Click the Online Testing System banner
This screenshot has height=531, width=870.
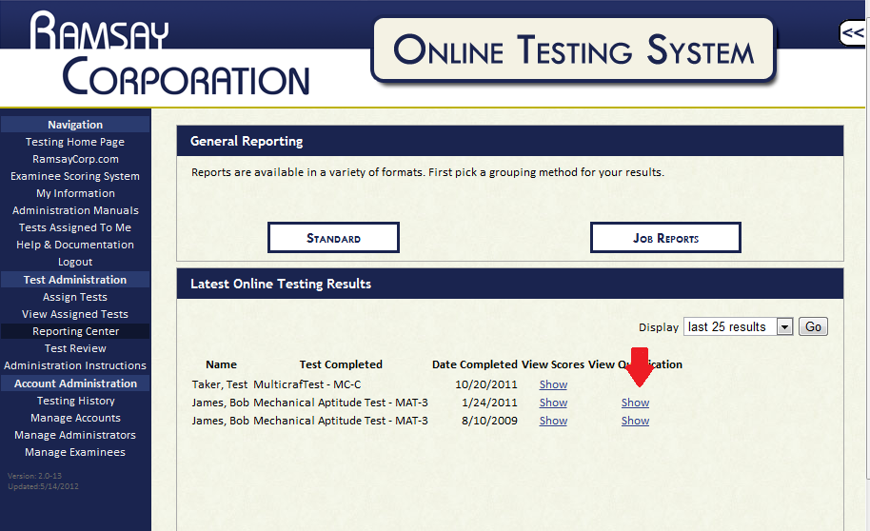(x=574, y=49)
